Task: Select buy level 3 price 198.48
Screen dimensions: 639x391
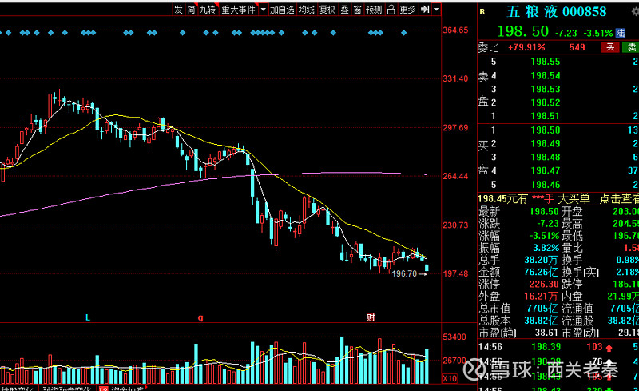Action: 546,158
